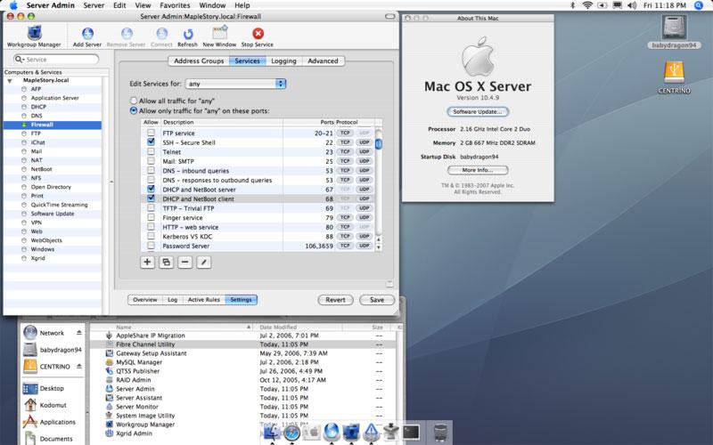Select Network in the Finder sidebar
This screenshot has width=713, height=445.
click(x=52, y=333)
